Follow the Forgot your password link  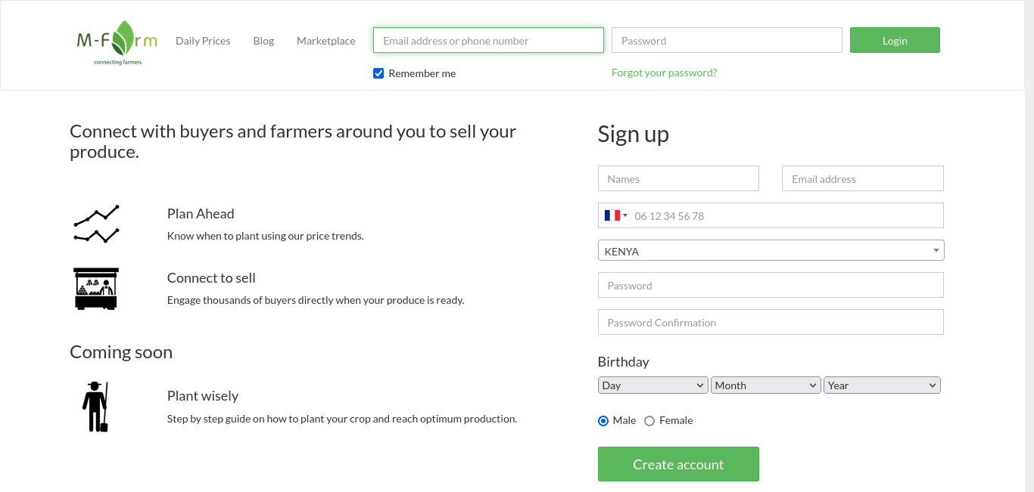pyautogui.click(x=664, y=73)
